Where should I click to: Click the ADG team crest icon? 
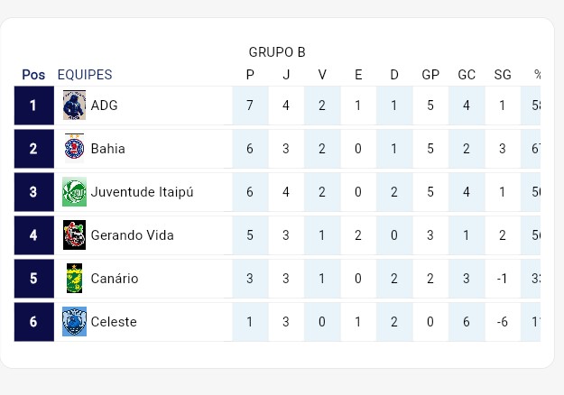[74, 106]
